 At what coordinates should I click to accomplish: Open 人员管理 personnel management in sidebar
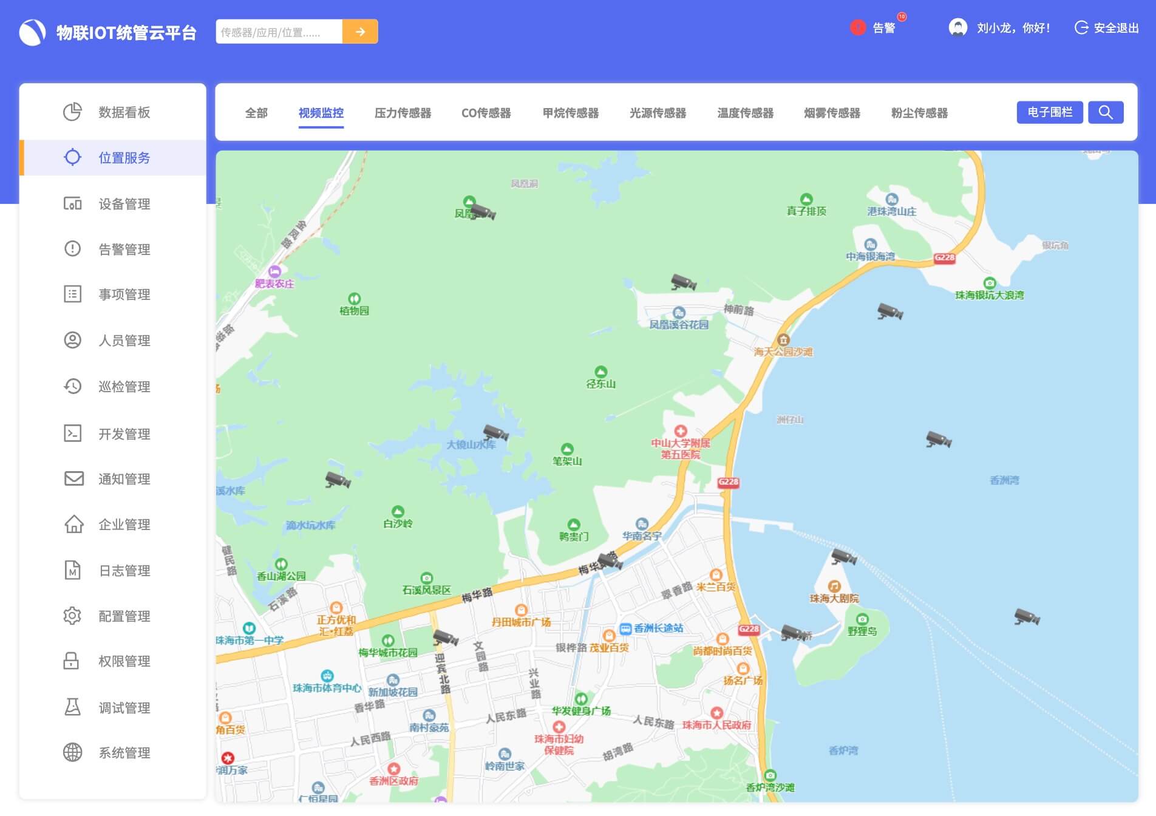point(73,341)
